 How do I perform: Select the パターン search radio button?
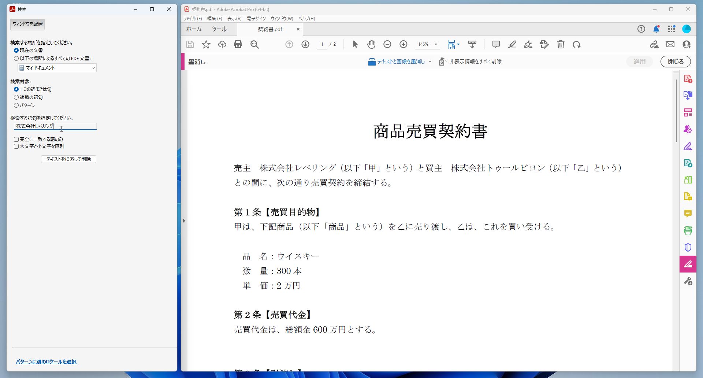[16, 105]
